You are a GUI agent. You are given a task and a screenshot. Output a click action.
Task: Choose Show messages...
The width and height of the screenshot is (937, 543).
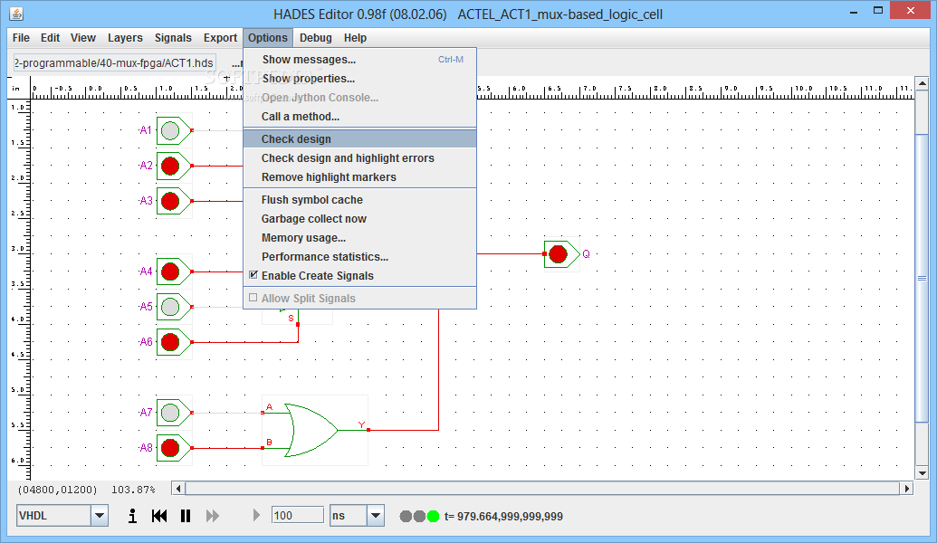pyautogui.click(x=359, y=59)
